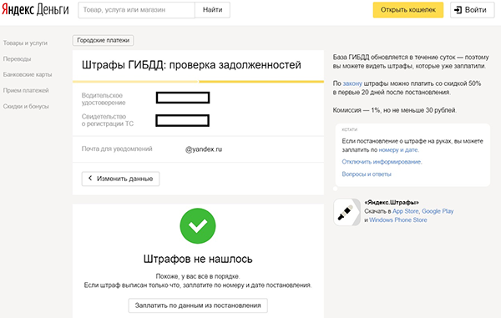501x318 pixels.
Task: Click the «Яндекс.Штрафы» app title text
Action: point(392,203)
